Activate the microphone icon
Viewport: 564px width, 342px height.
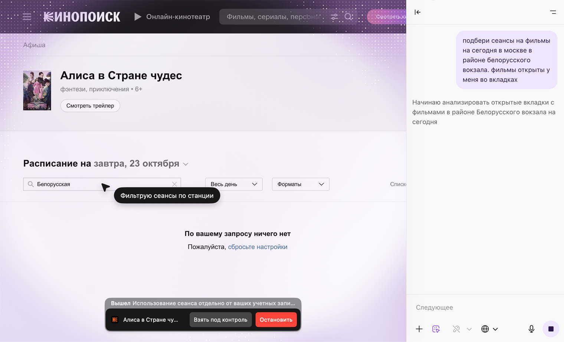tap(531, 329)
